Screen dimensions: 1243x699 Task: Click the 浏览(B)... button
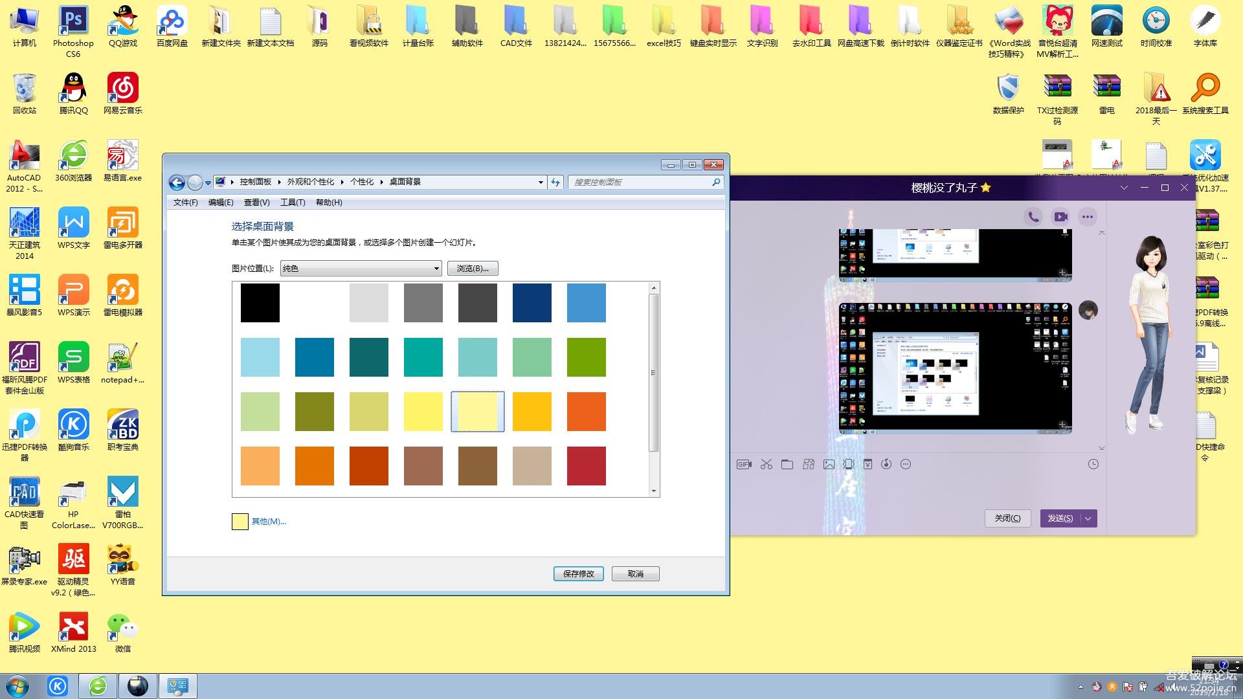(x=473, y=269)
